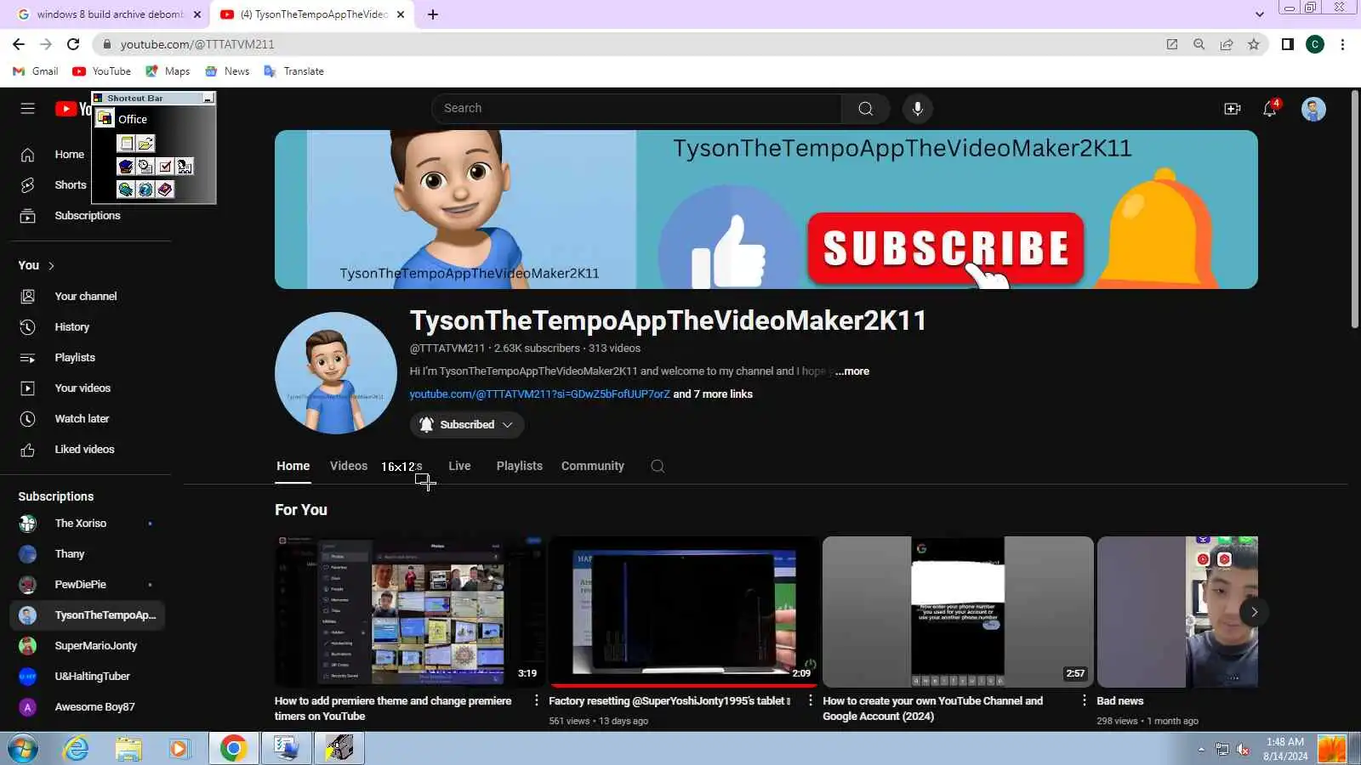1361x765 pixels.
Task: Click the New Office Document icon in Shortcut Bar
Action: [x=126, y=144]
